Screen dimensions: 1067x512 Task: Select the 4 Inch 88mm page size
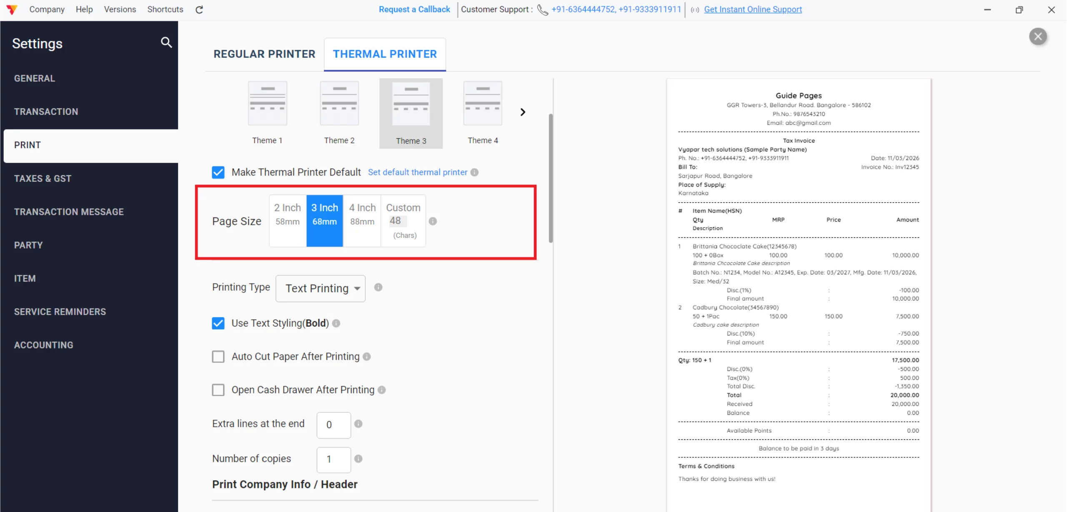tap(362, 214)
